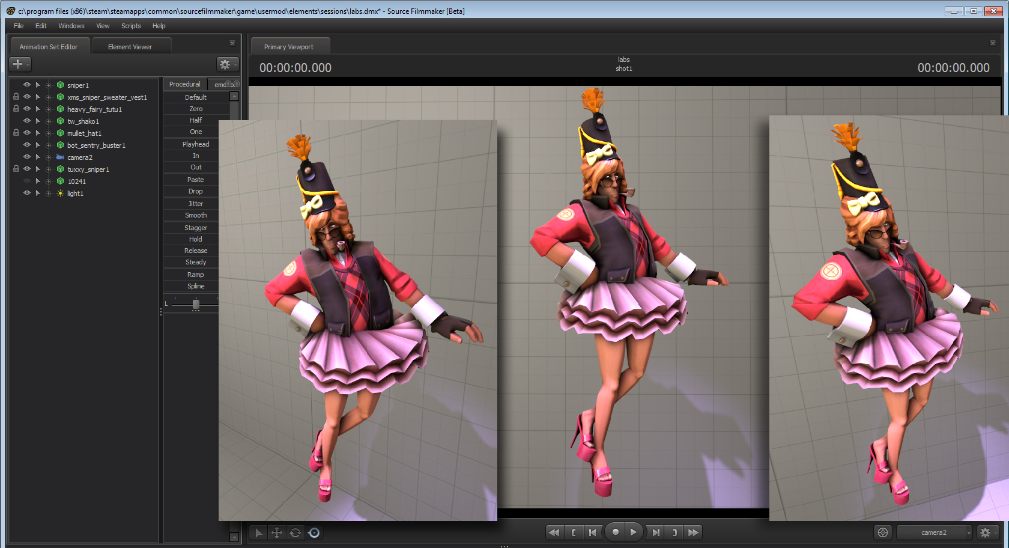Click the camera icon of camera2

pyautogui.click(x=60, y=157)
